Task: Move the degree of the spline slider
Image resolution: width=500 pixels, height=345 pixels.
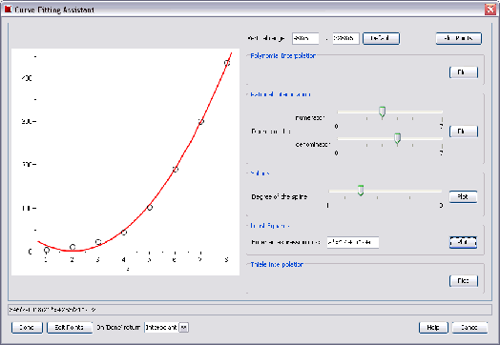Action: coord(361,191)
